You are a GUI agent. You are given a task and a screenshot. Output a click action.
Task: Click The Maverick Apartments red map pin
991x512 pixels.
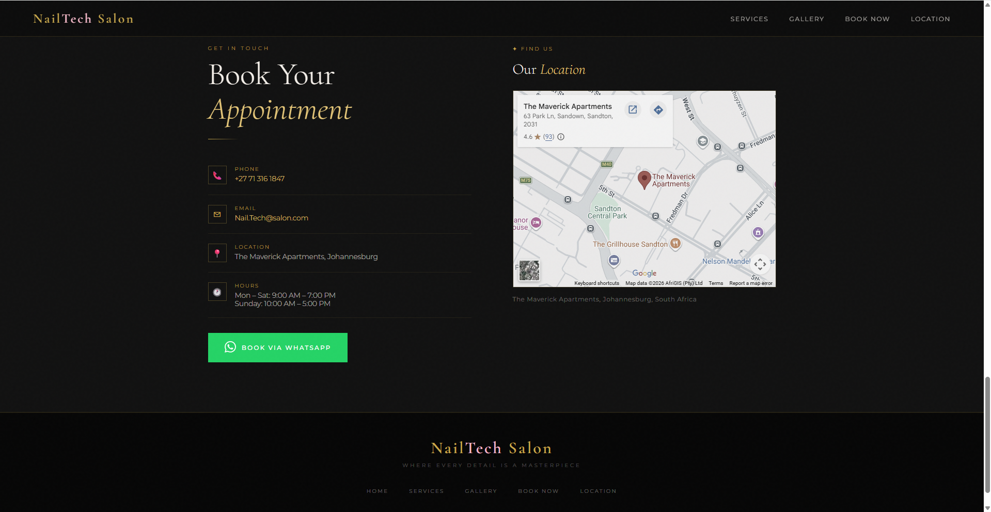pos(644,180)
